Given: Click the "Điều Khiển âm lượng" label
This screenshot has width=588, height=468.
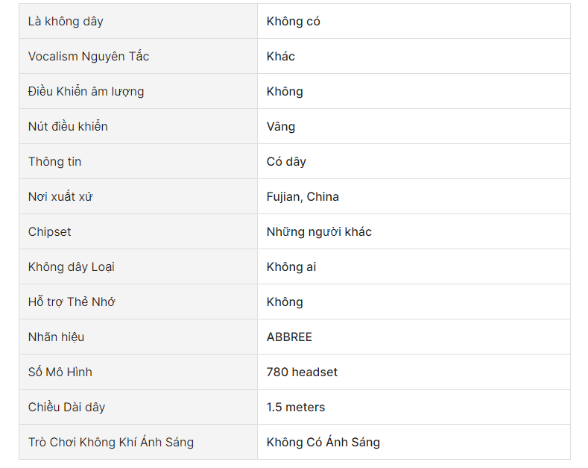Looking at the screenshot, I should coord(86,92).
